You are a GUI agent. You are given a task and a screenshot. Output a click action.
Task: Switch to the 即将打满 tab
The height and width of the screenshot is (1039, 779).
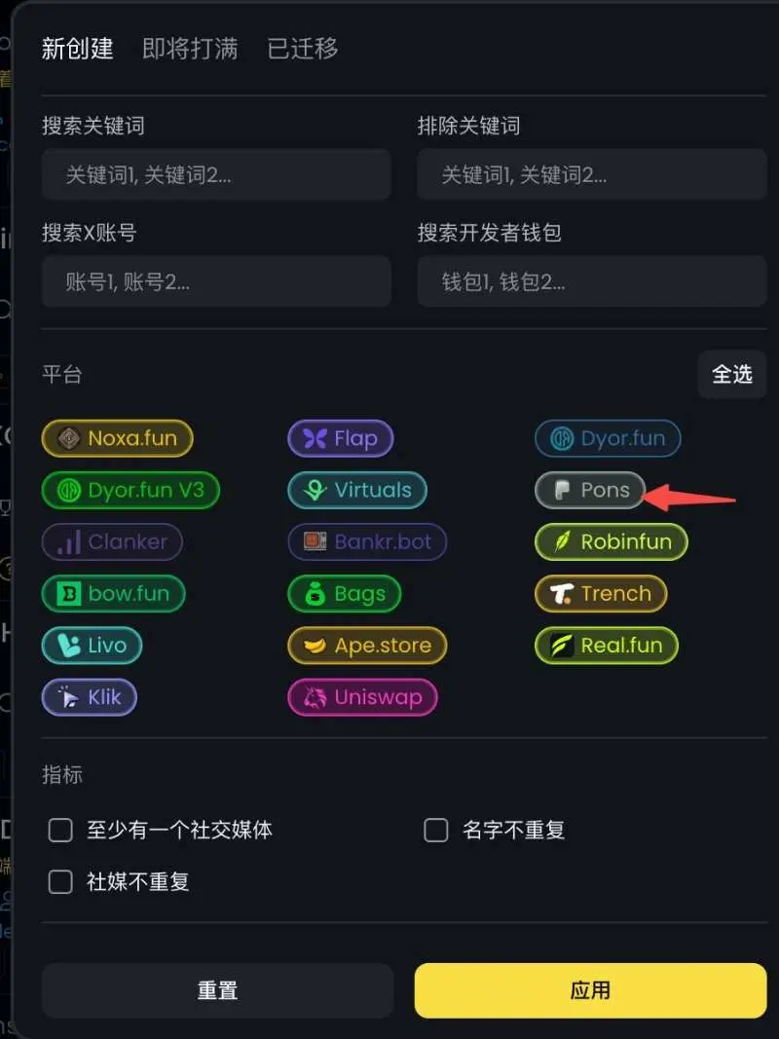190,49
